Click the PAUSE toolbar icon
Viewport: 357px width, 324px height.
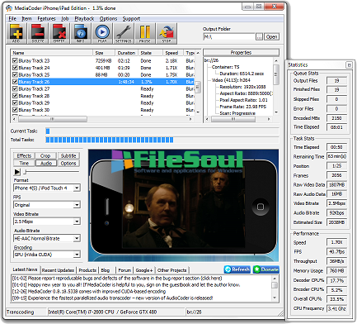145,33
